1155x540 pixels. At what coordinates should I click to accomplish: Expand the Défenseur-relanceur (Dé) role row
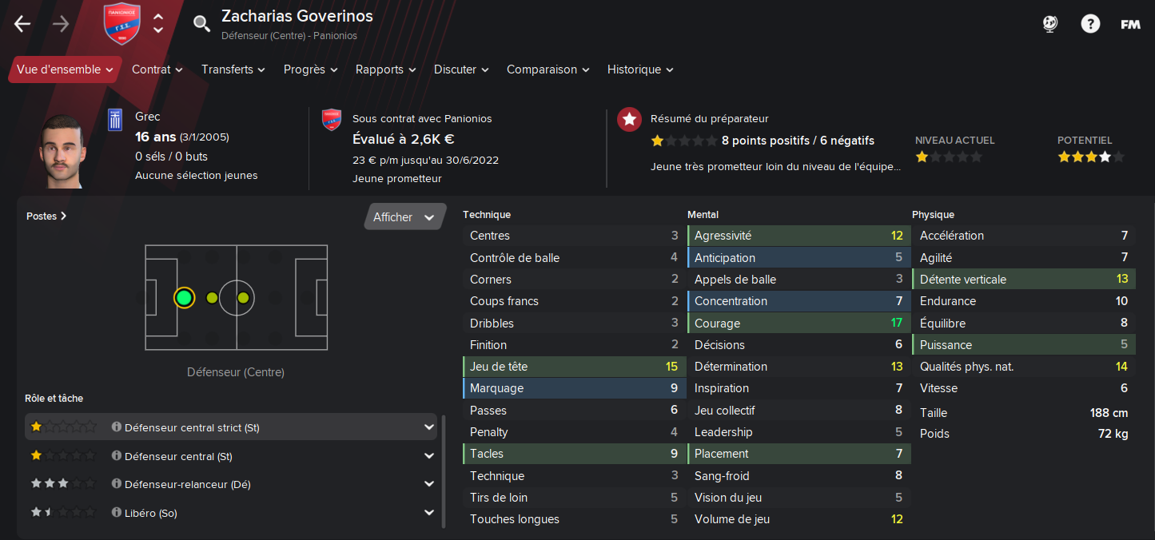[429, 484]
